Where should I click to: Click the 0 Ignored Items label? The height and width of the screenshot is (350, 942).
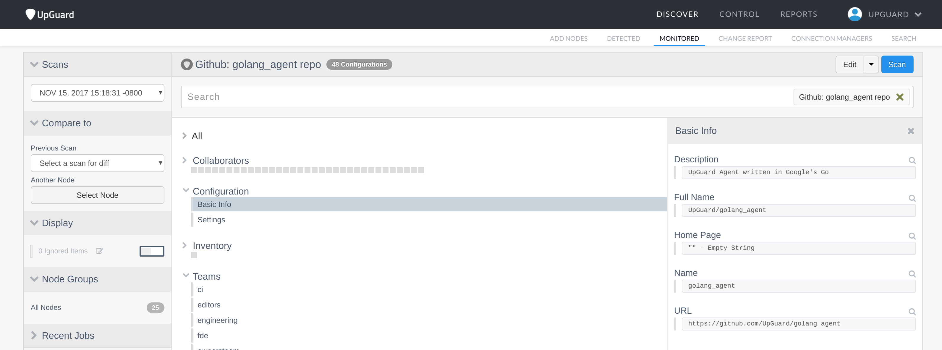click(63, 251)
